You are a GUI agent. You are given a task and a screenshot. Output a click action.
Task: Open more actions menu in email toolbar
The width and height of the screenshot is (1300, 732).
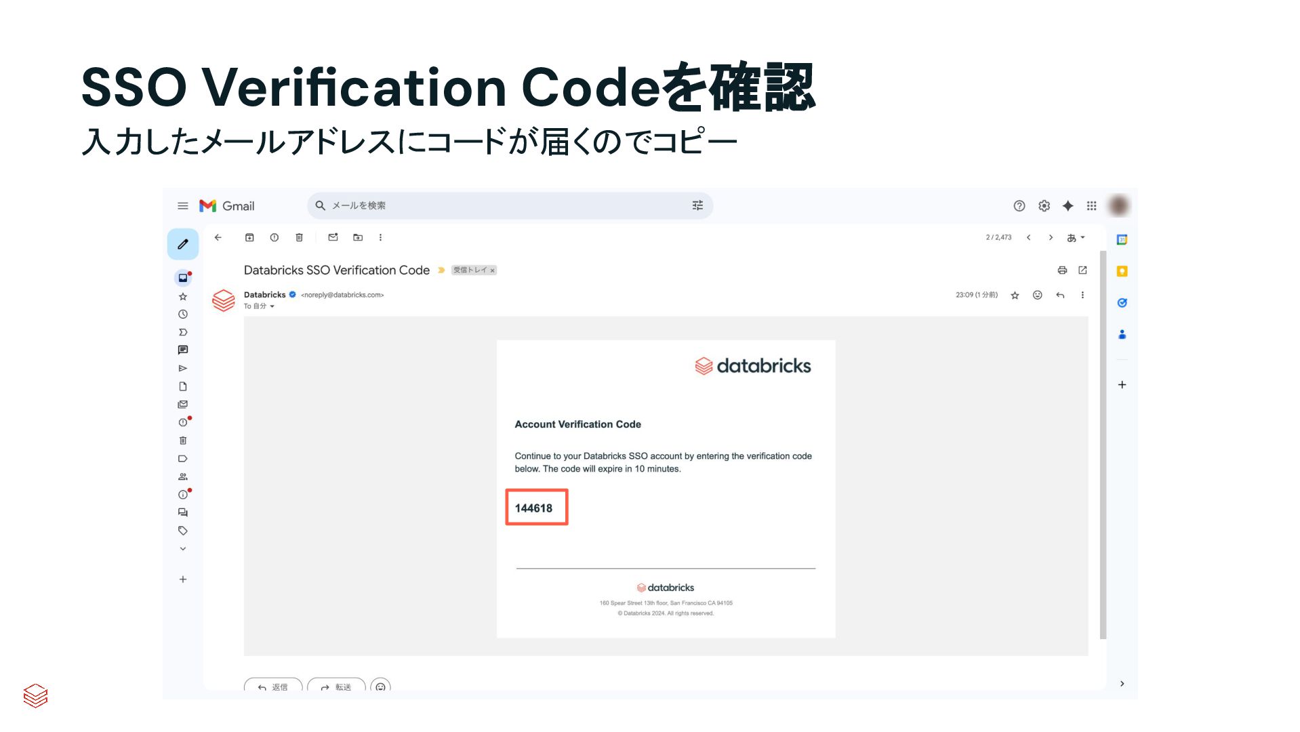[380, 237]
